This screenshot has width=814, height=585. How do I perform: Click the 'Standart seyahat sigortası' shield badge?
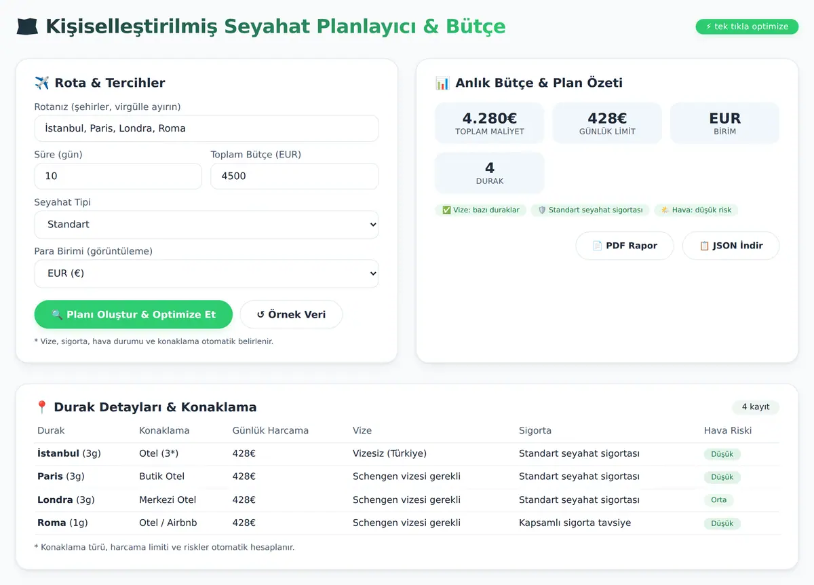click(590, 210)
